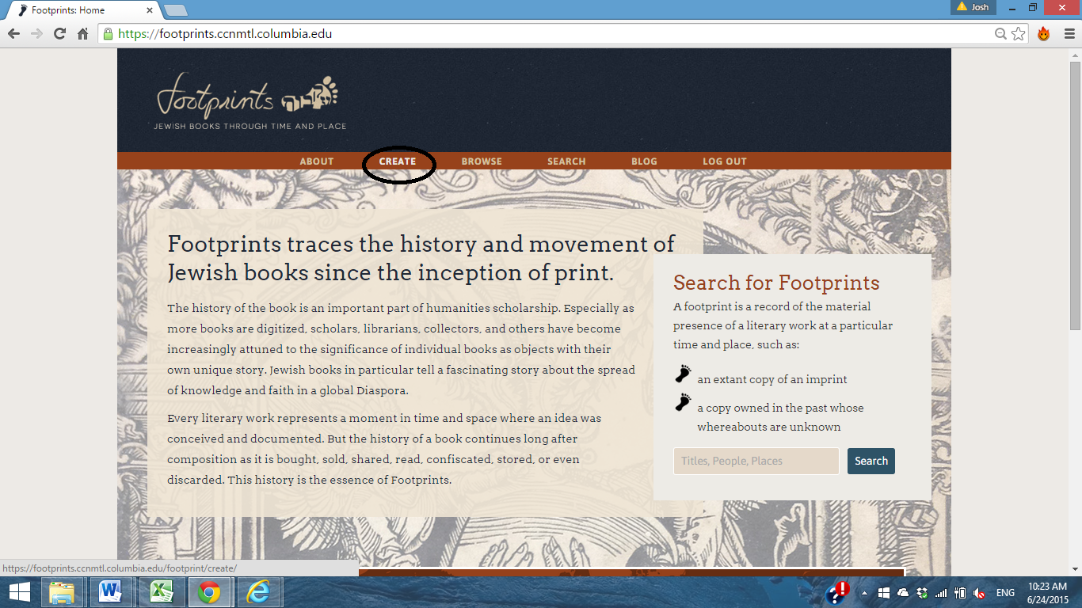This screenshot has width=1082, height=608.
Task: Open the BLOG navigation item
Action: pyautogui.click(x=644, y=161)
